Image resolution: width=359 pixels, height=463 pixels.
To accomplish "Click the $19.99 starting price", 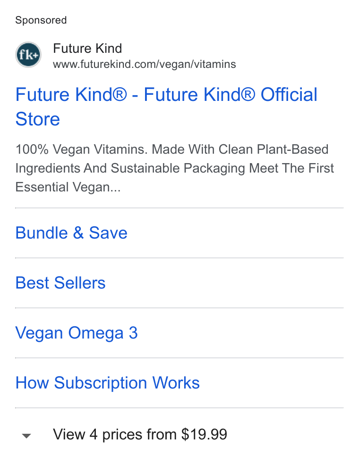I will coord(204,434).
